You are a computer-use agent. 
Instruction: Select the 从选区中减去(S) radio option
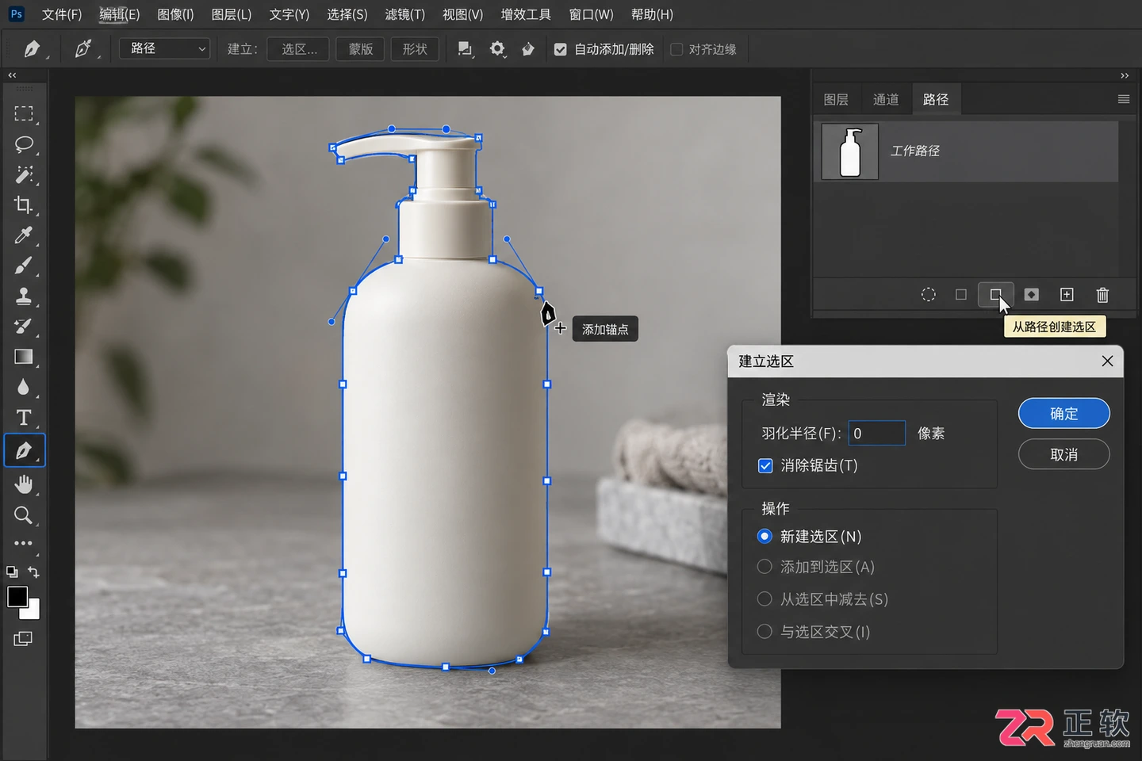(765, 599)
